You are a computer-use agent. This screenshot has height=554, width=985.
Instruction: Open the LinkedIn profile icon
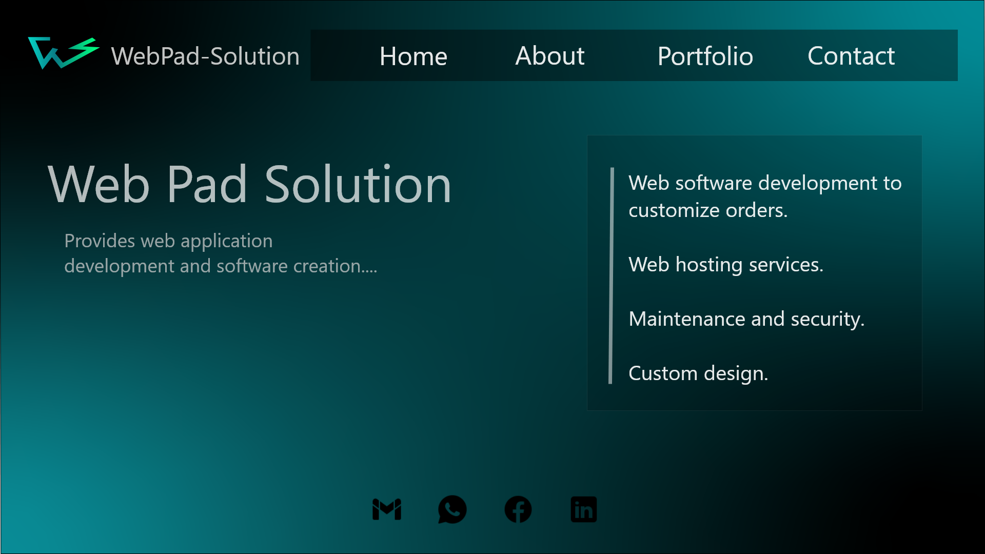coord(584,509)
